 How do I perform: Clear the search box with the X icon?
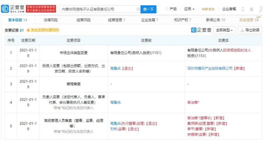click(x=138, y=9)
